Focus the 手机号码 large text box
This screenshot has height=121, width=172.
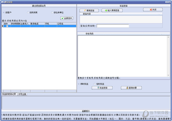(x=122, y=56)
